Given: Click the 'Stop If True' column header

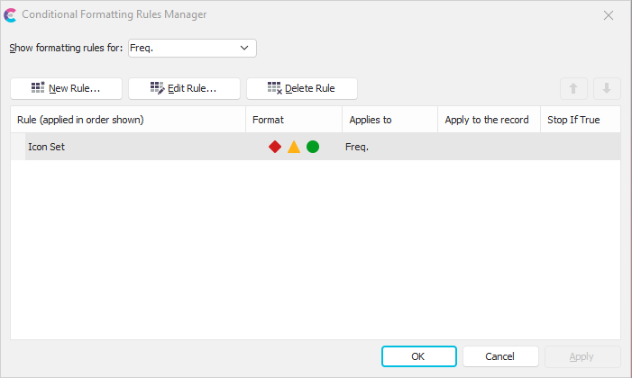Looking at the screenshot, I should tap(579, 120).
